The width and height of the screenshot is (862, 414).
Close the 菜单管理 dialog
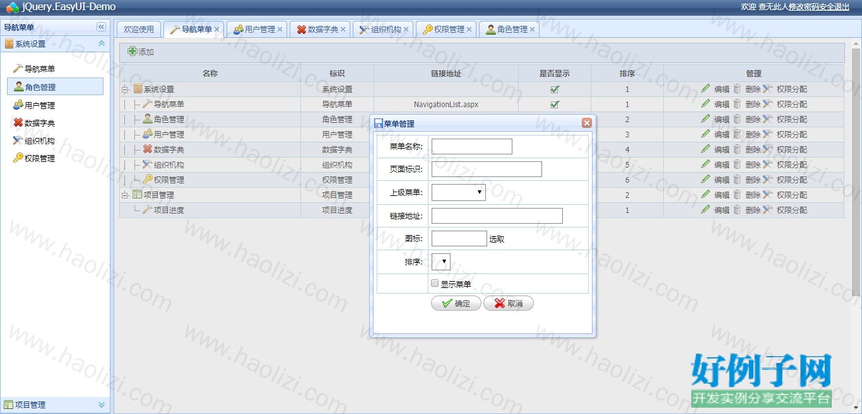tap(586, 123)
